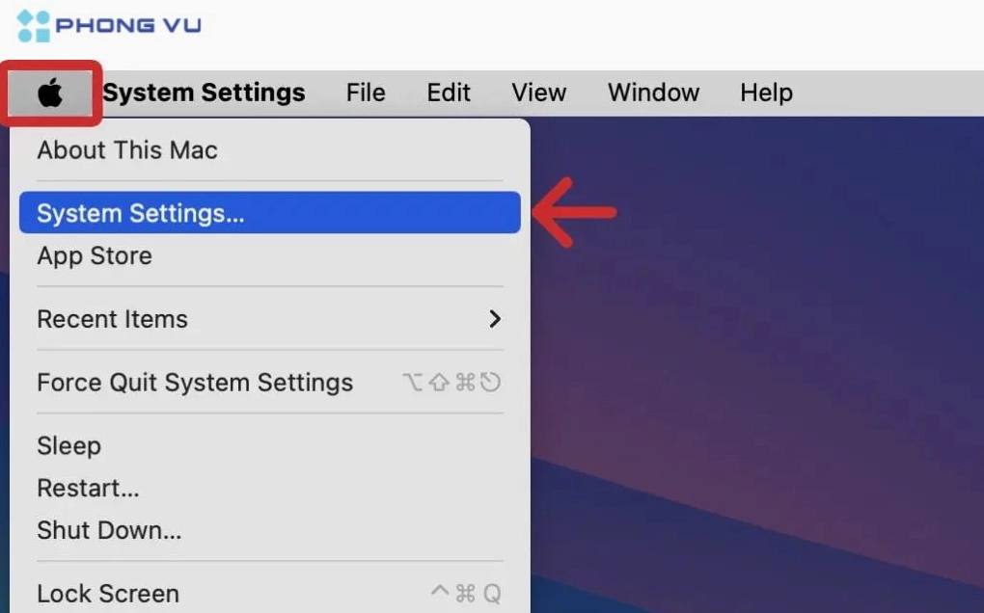This screenshot has height=613, width=984.
Task: Expand the Recent Items submenu chevron
Action: (495, 319)
